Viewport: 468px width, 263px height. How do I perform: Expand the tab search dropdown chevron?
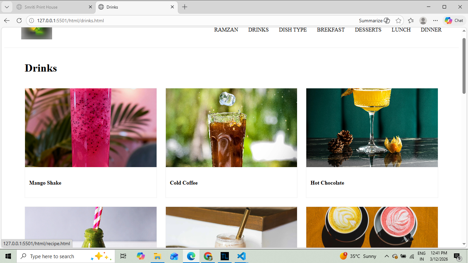coord(7,7)
